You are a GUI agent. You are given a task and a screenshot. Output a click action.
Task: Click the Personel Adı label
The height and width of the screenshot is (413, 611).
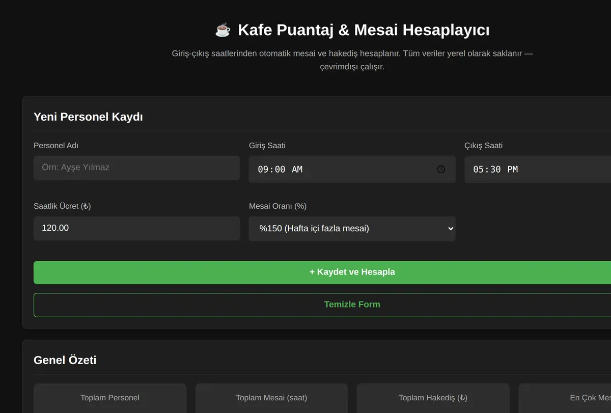[x=56, y=146]
